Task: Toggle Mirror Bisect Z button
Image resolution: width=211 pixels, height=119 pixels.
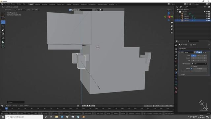Action: click(204, 58)
